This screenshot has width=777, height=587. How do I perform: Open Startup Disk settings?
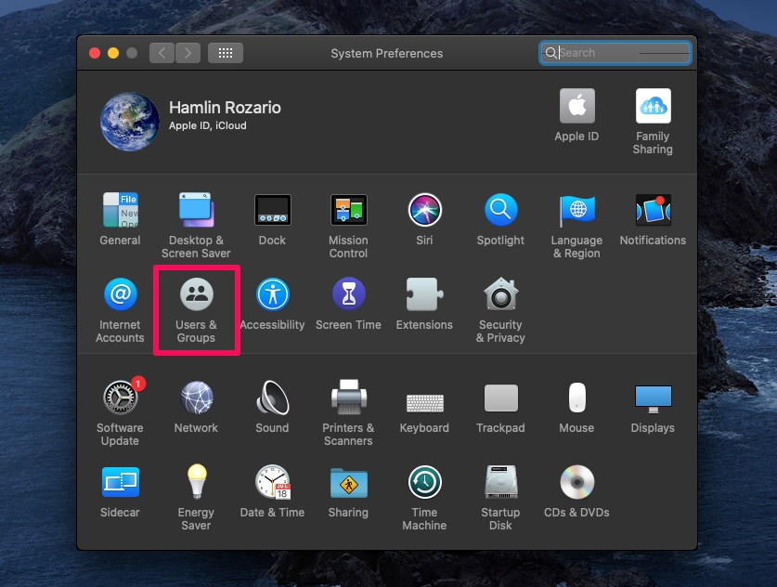[x=500, y=485]
